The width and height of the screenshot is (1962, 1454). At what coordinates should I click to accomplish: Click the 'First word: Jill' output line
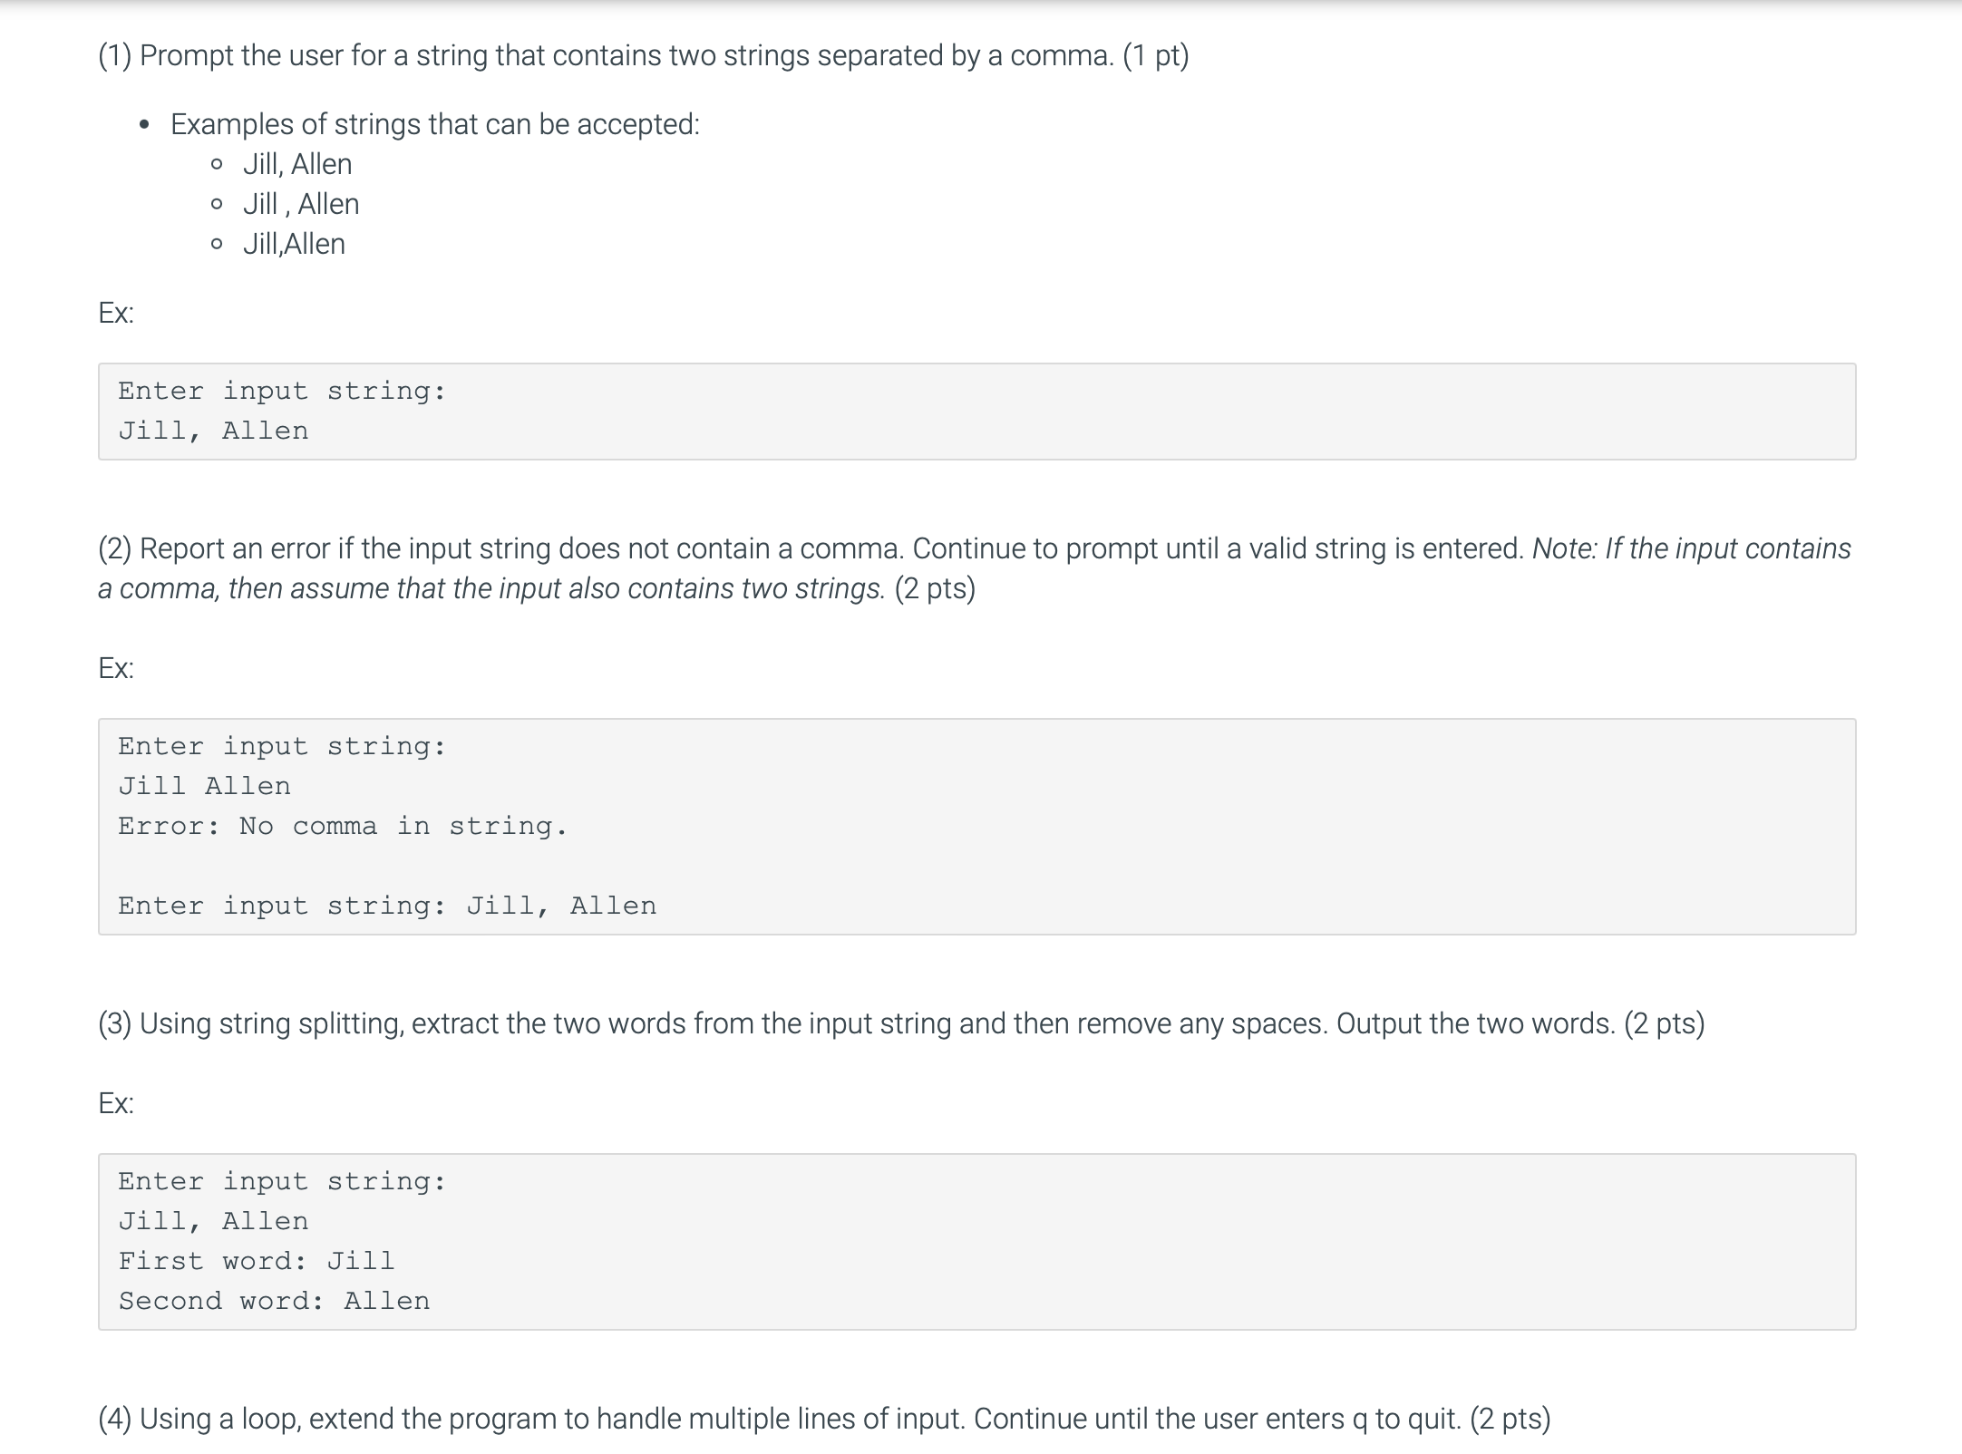click(257, 1261)
